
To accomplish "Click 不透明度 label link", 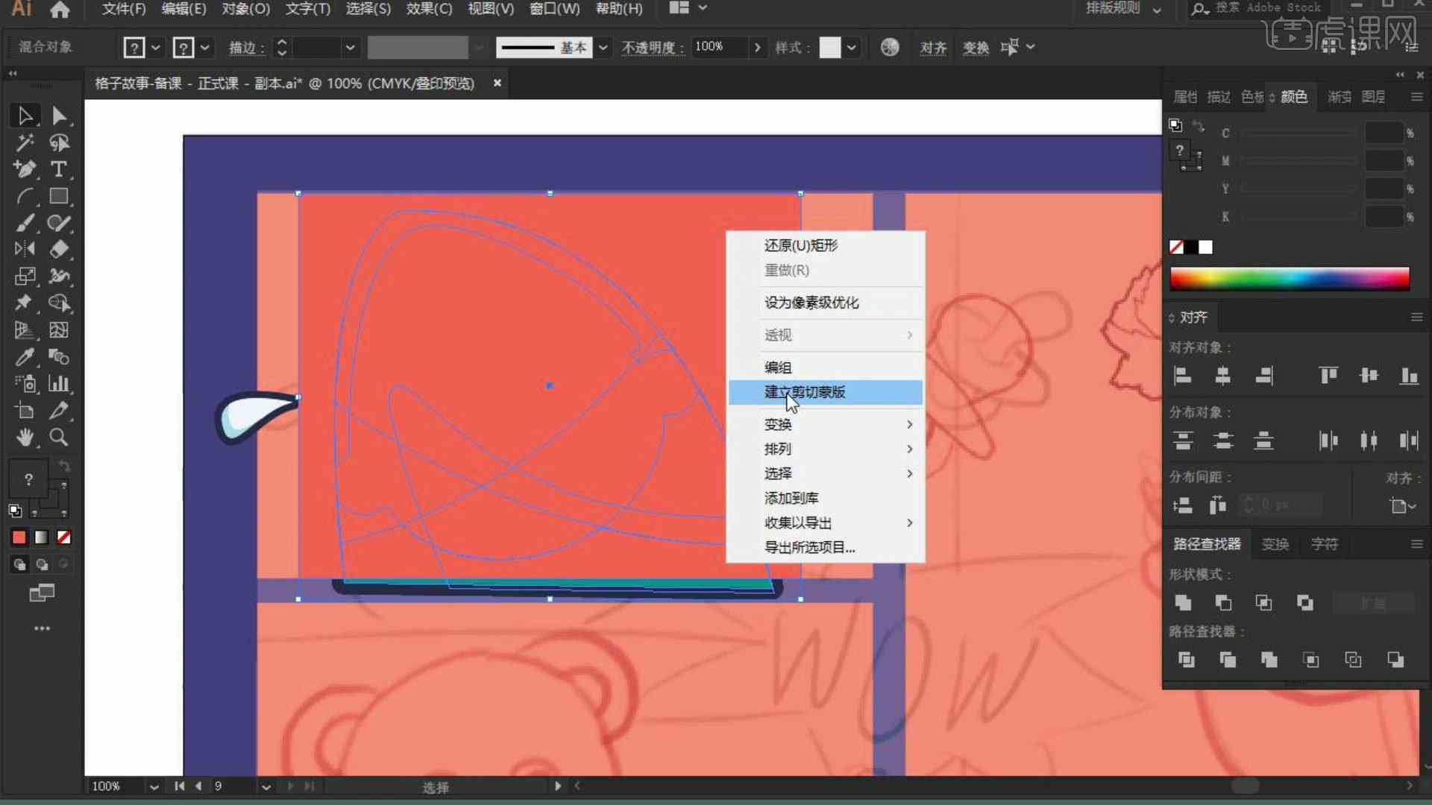I will click(652, 48).
